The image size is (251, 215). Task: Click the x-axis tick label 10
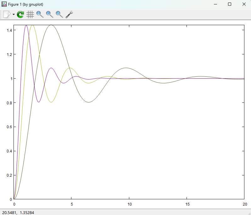[129, 204]
